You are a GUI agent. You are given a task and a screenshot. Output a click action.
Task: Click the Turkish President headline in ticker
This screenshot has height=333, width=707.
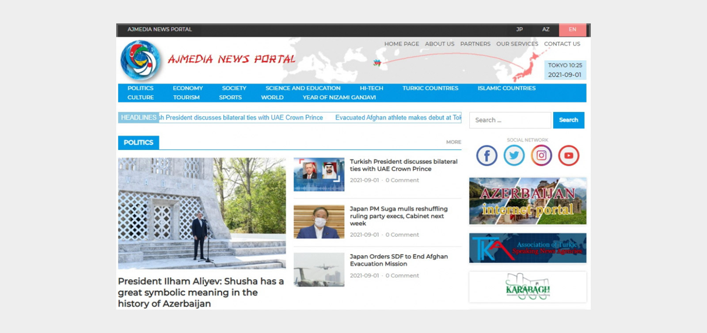(241, 118)
